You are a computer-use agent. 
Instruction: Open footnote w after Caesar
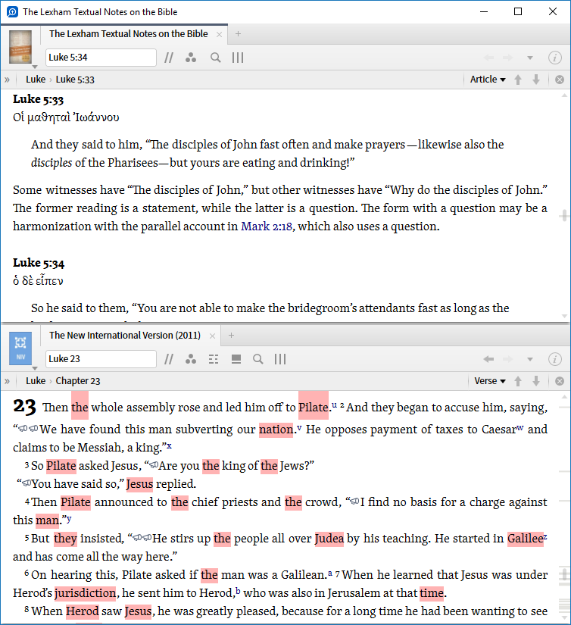click(x=520, y=428)
